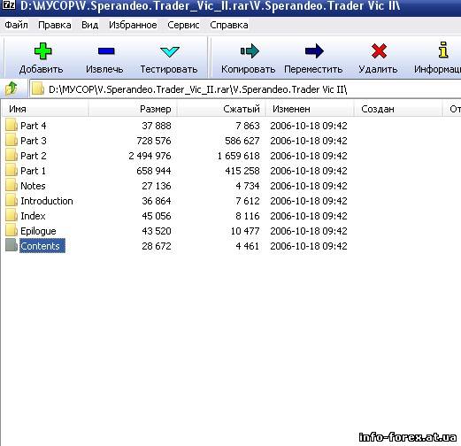Sort by the Размер column header
The image size is (461, 446).
(133, 109)
